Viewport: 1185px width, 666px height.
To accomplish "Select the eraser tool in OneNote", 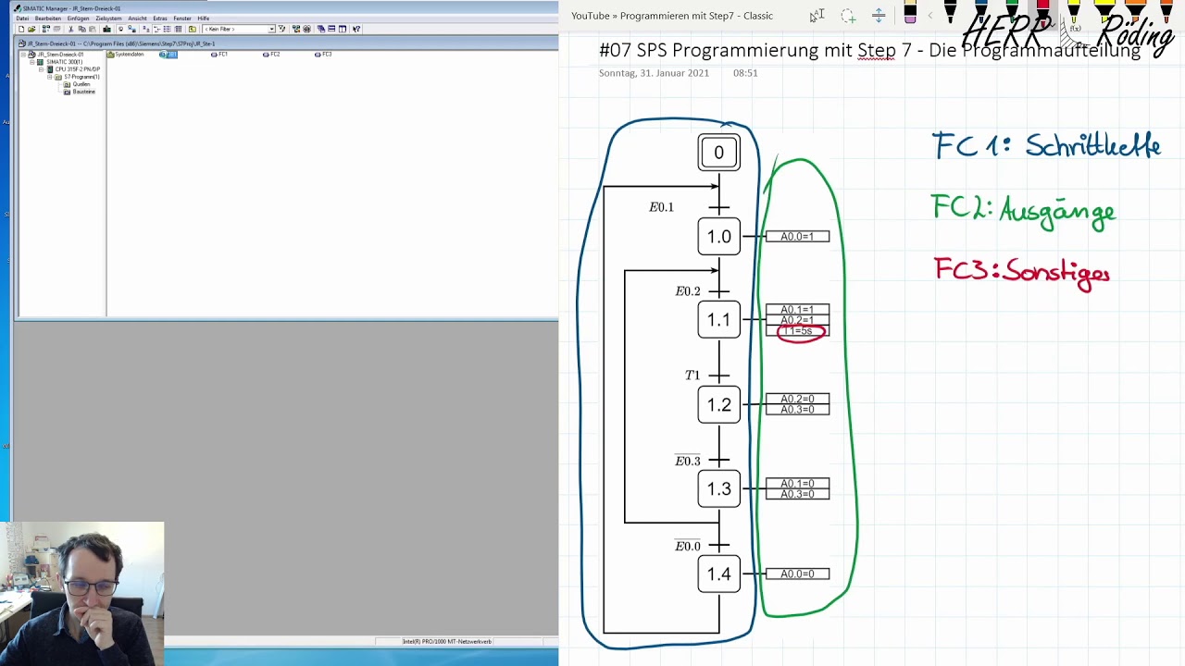I will click(x=910, y=12).
